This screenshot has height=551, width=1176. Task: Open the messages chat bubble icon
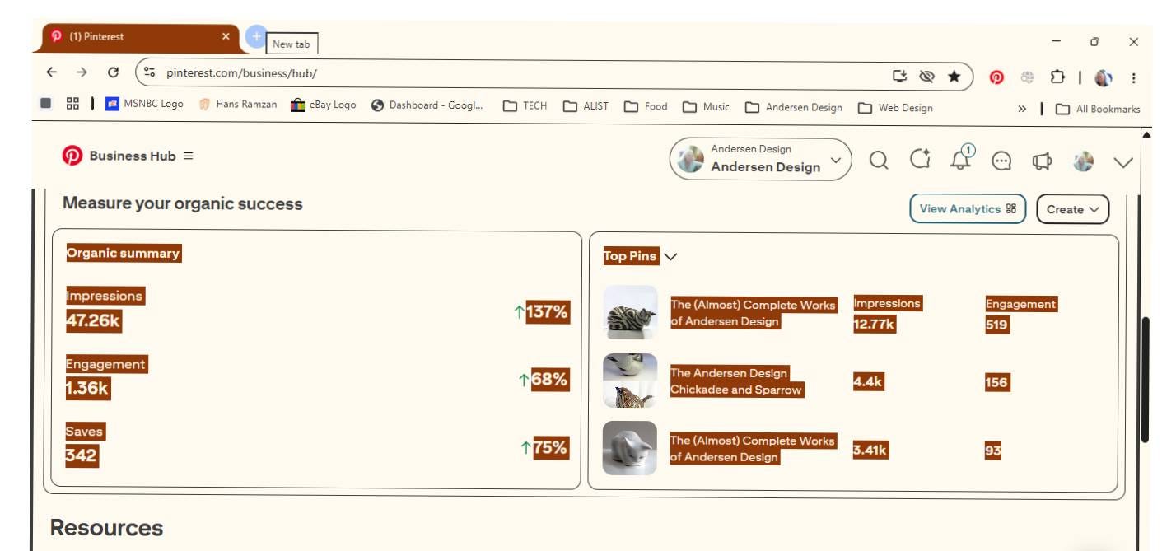pyautogui.click(x=1001, y=161)
